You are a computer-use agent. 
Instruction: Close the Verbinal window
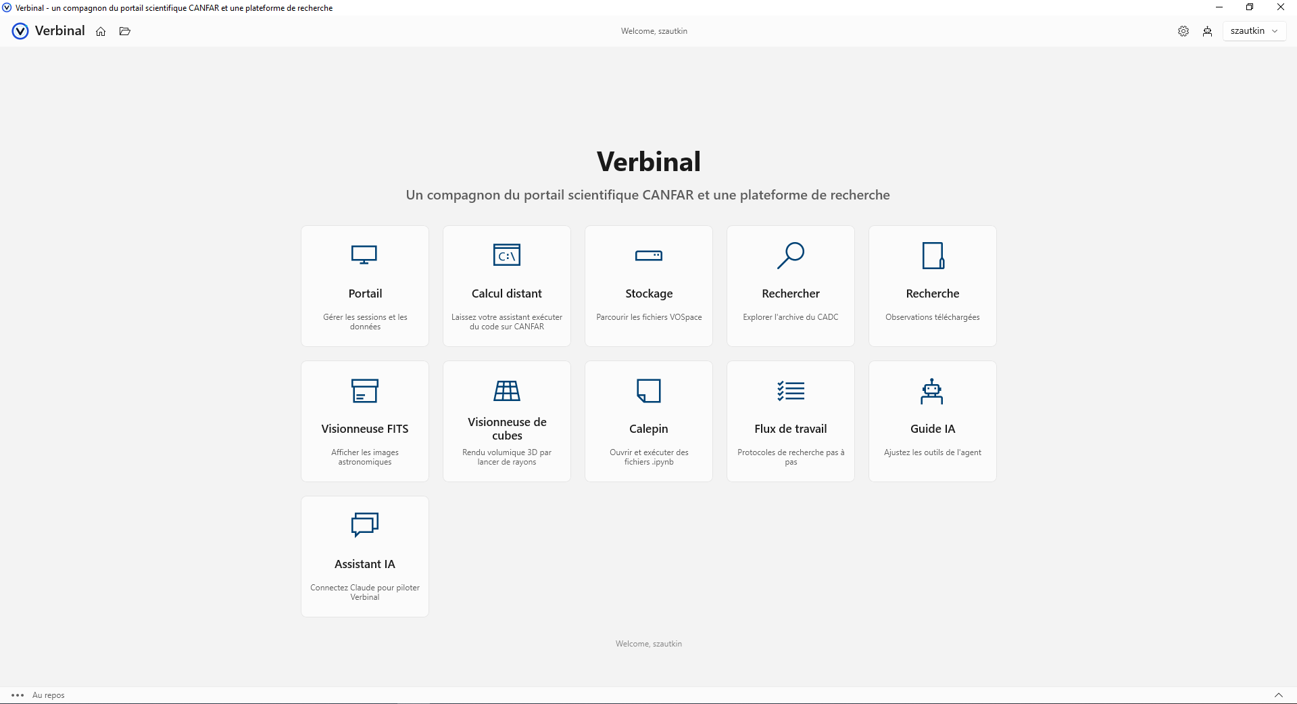(x=1281, y=7)
